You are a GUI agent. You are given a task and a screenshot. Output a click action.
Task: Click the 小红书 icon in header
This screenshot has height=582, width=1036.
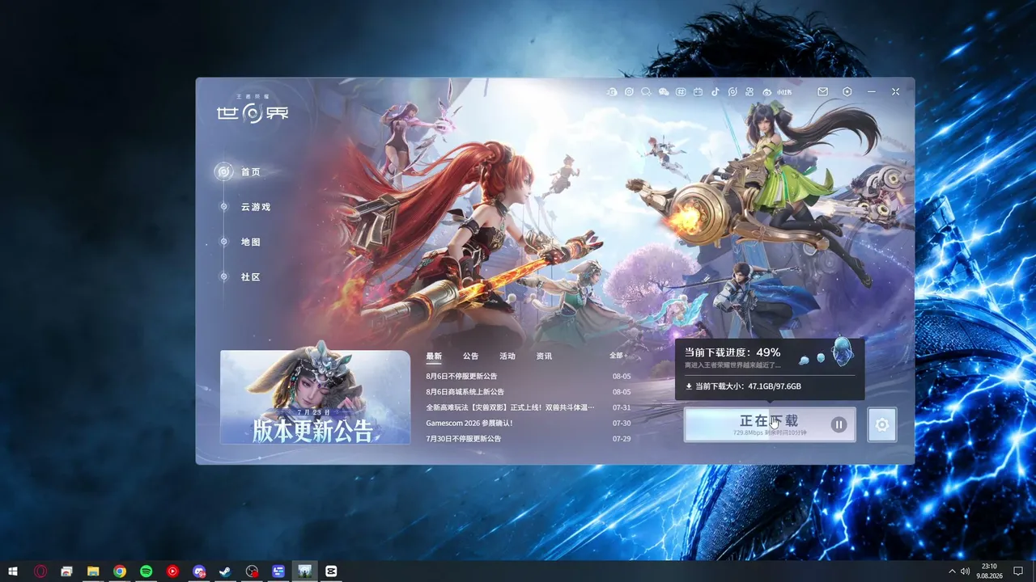[784, 92]
